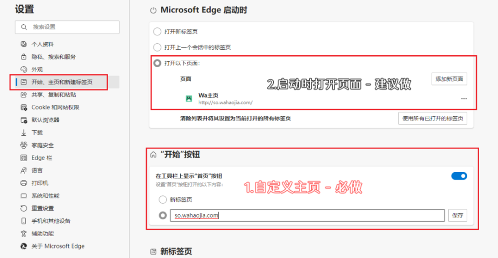This screenshot has height=258, width=498.
Task: Click the 辅助功能 accessibility icon
Action: tap(23, 234)
